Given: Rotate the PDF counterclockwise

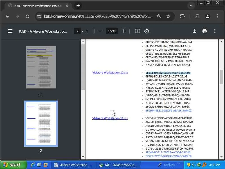Looking at the screenshot, I should click(x=147, y=31).
